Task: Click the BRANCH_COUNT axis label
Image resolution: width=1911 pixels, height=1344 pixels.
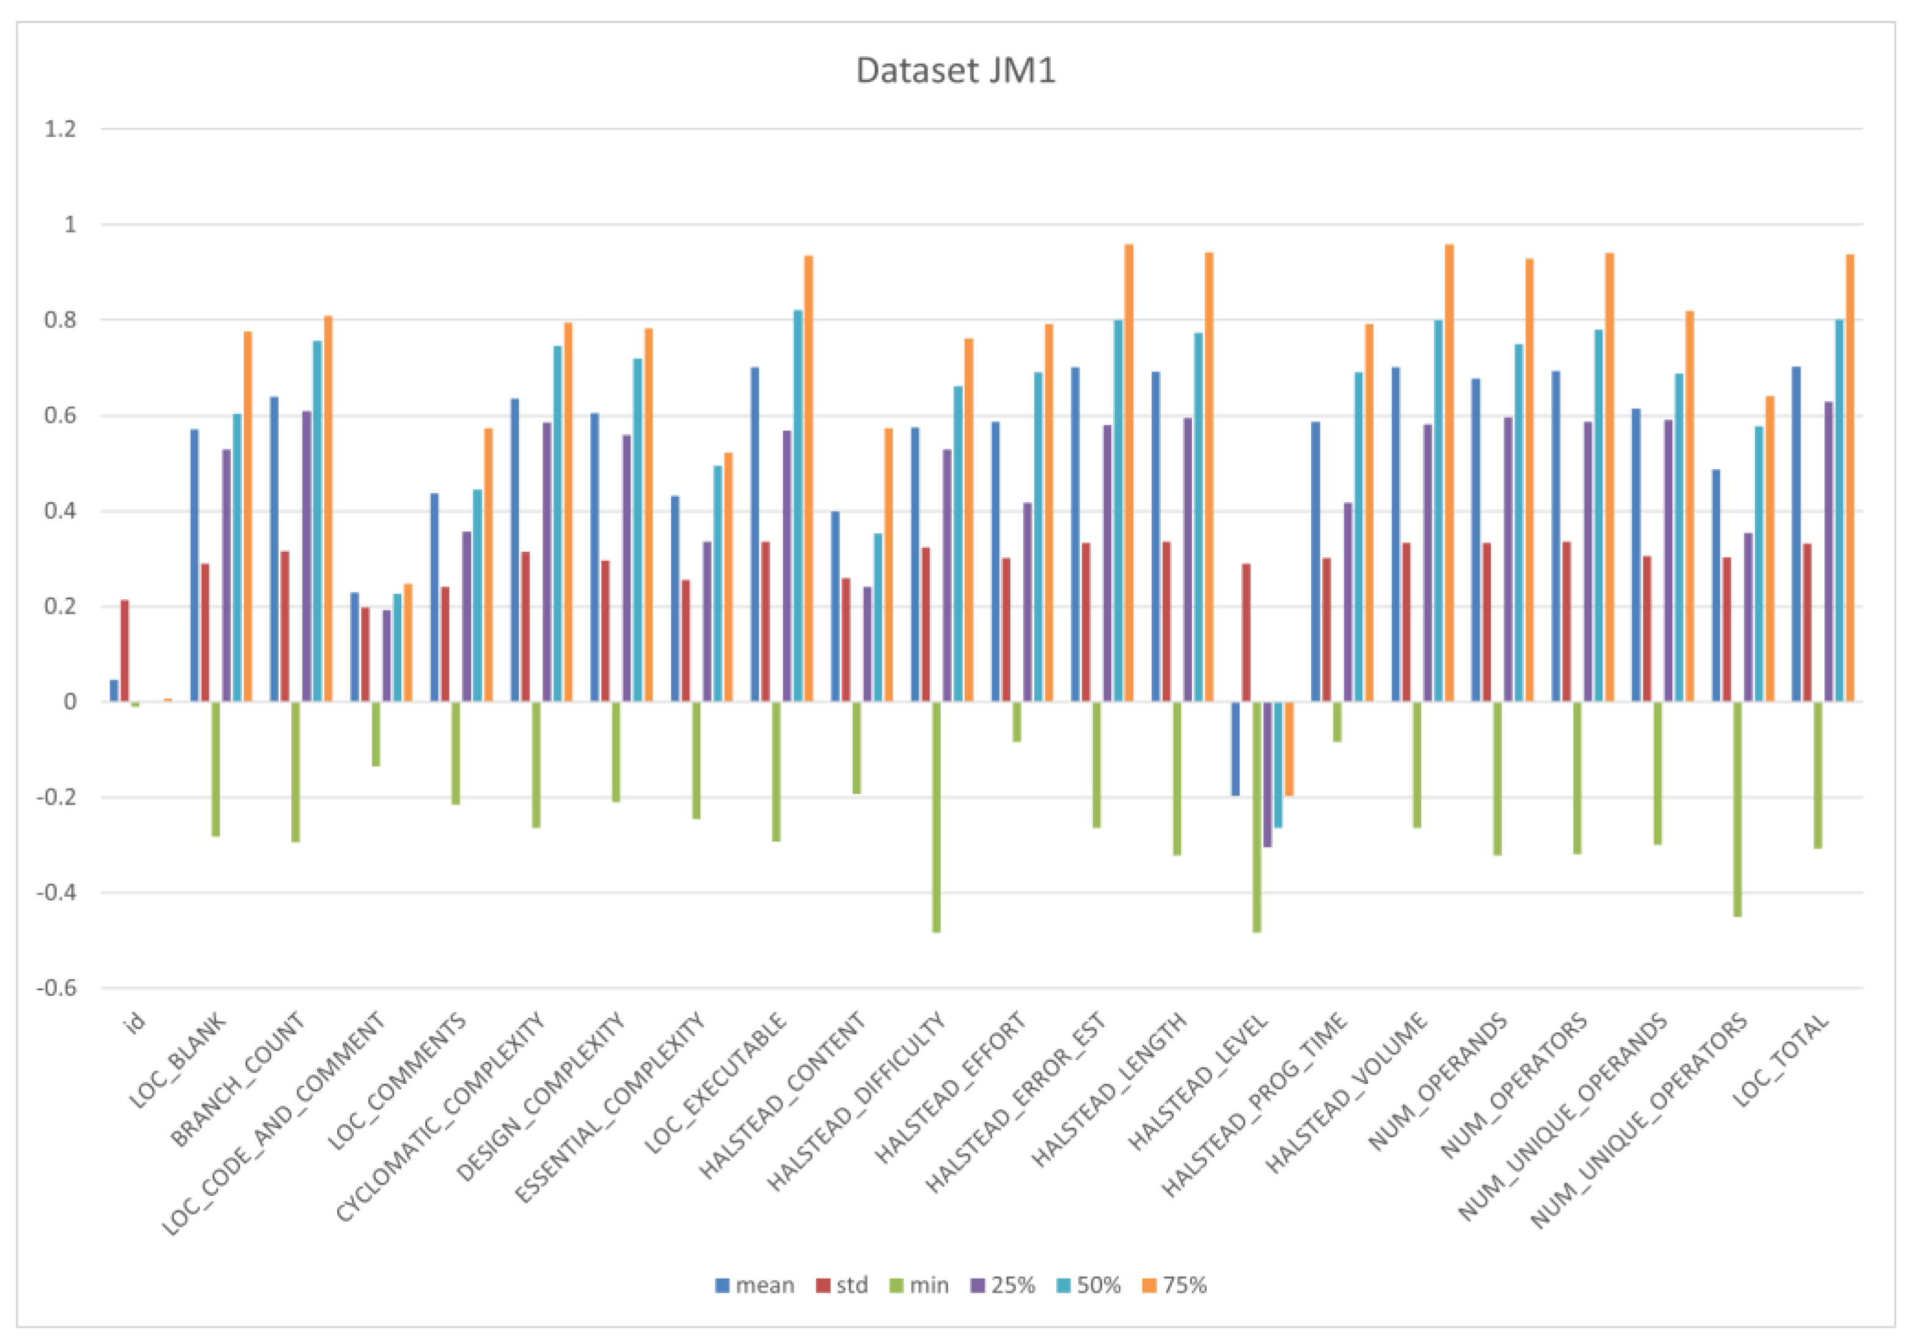Action: pos(238,1079)
